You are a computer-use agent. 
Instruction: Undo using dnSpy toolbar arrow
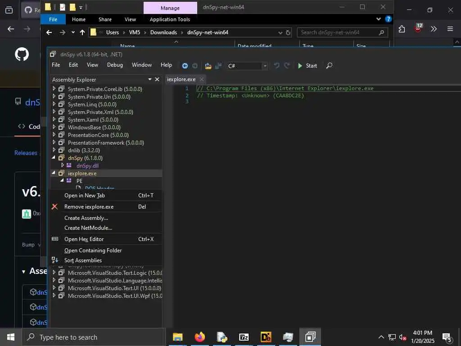point(277,66)
